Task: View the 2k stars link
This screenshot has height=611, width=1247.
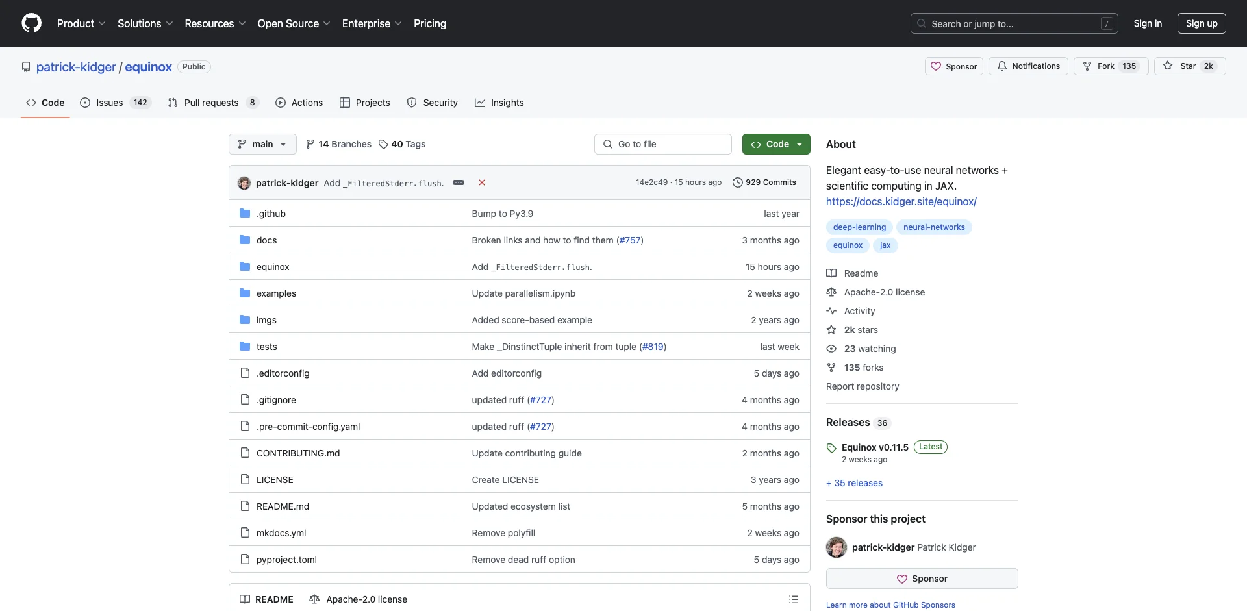Action: [x=852, y=330]
